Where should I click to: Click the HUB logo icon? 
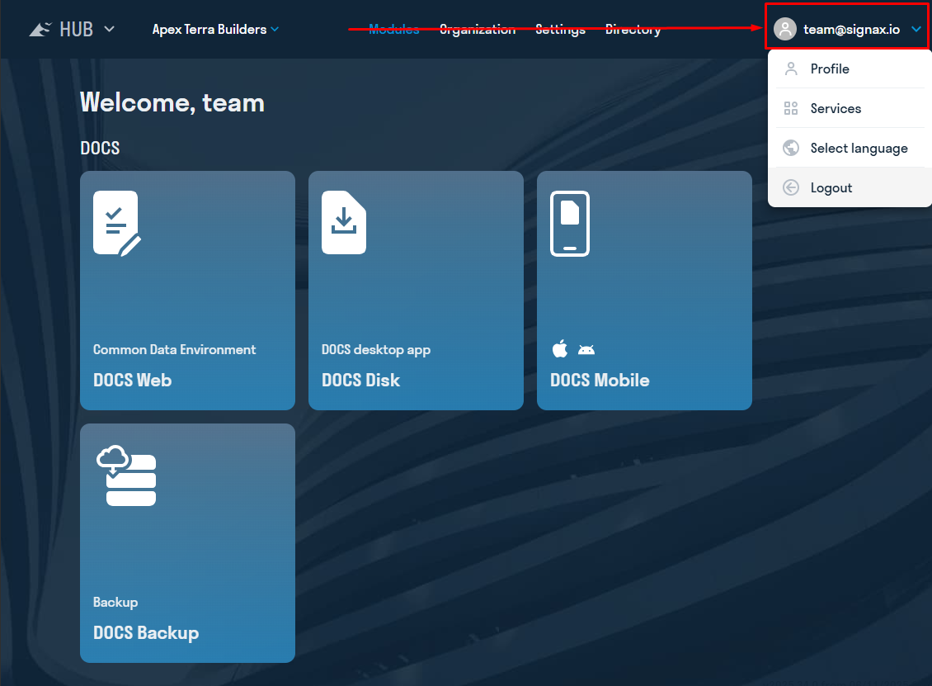click(40, 29)
